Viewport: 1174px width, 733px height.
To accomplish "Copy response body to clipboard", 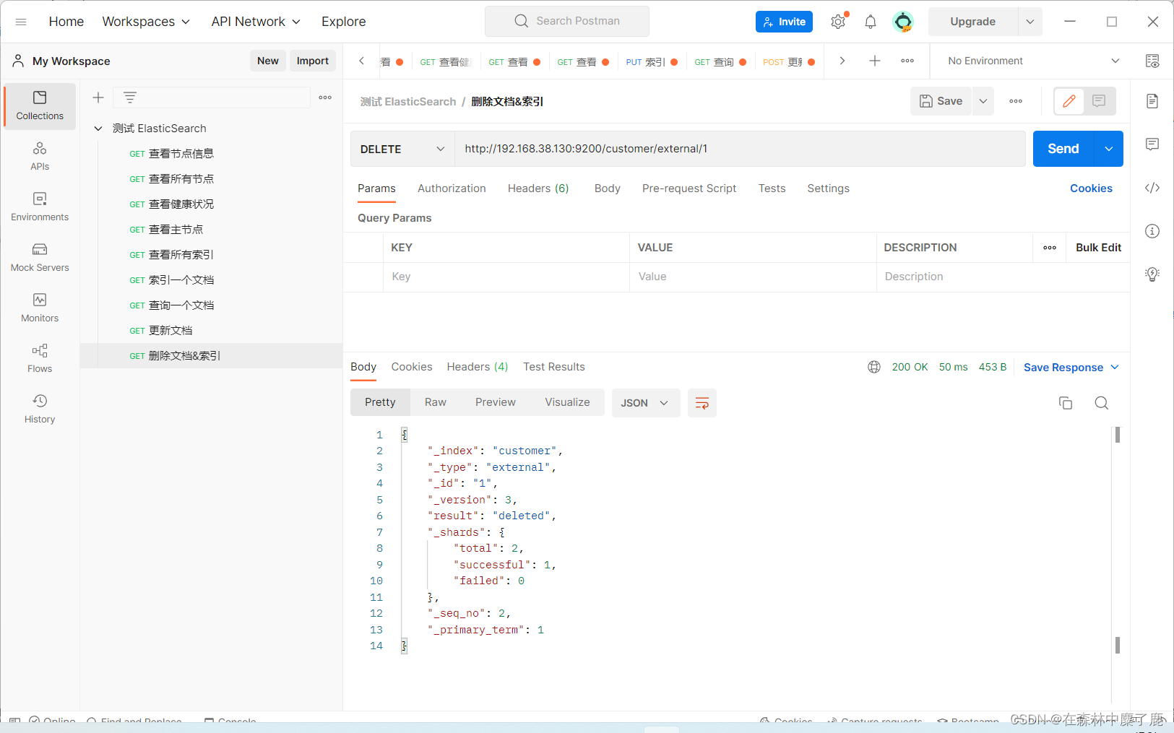I will coord(1066,403).
